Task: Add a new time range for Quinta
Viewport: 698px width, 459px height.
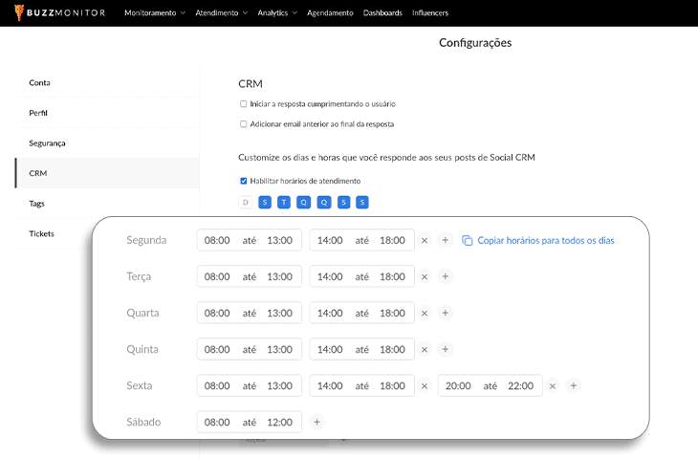Action: pos(445,349)
